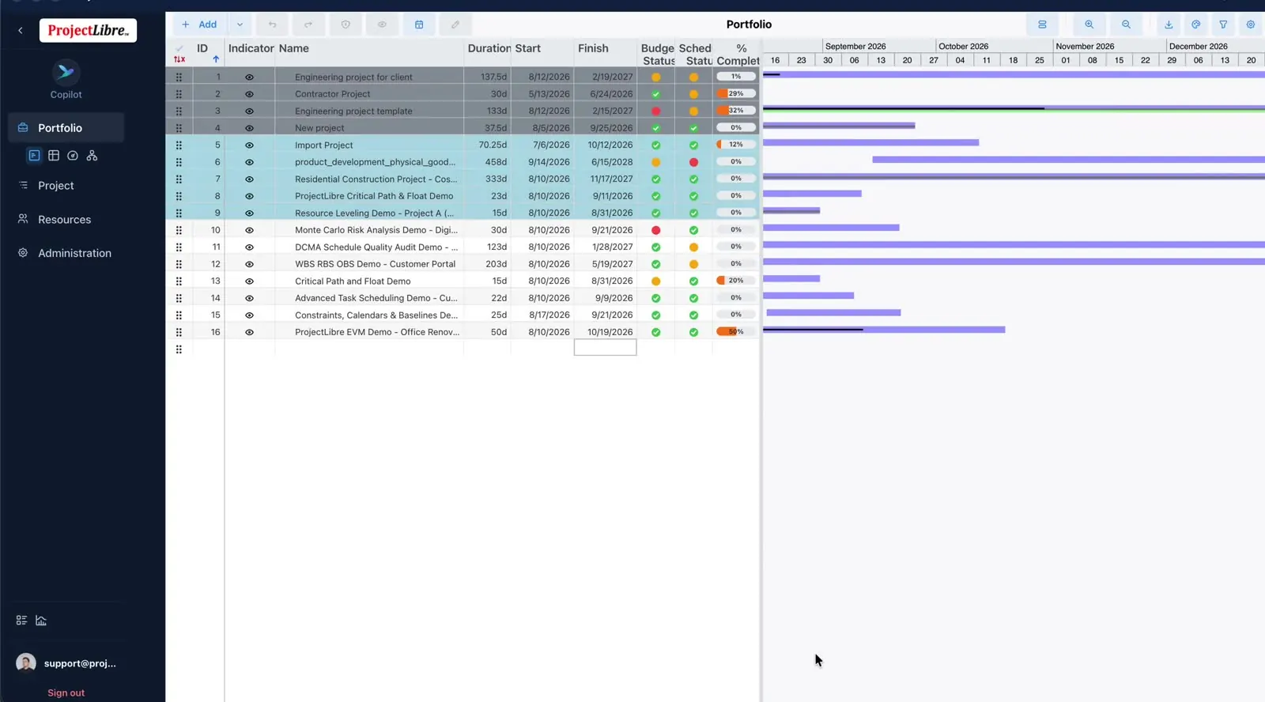Zoom out on the Gantt timeline
1265x702 pixels.
(1126, 25)
